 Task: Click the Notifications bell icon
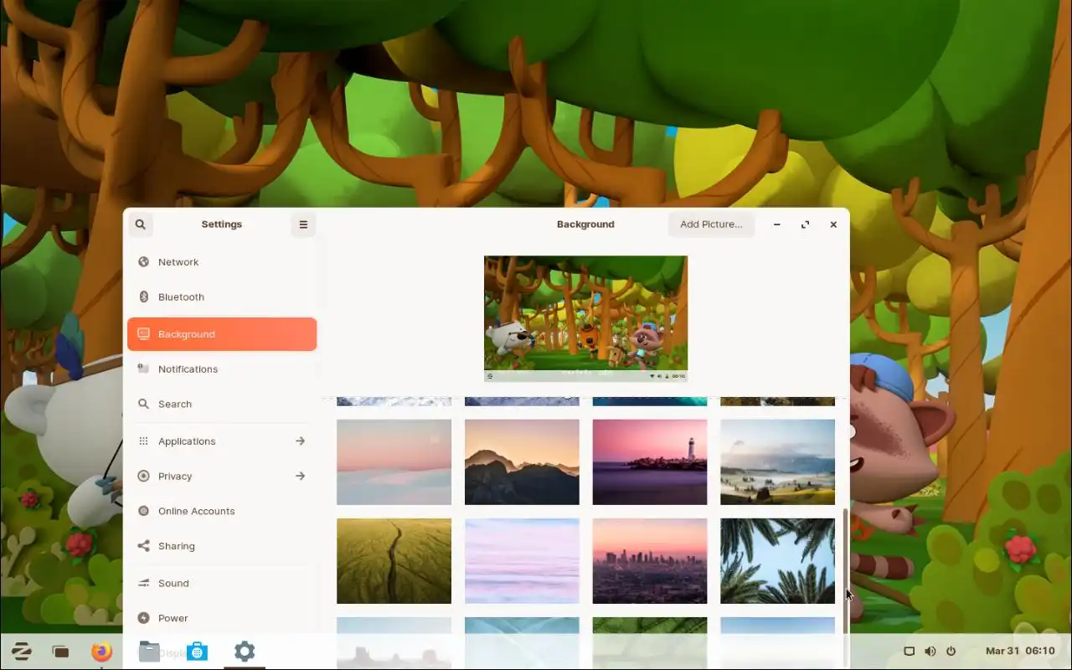tap(143, 369)
